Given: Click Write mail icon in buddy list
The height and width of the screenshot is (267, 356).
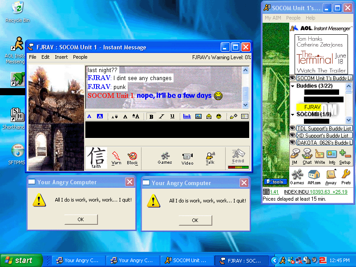Looking at the screenshot, I should pyautogui.click(x=320, y=156).
